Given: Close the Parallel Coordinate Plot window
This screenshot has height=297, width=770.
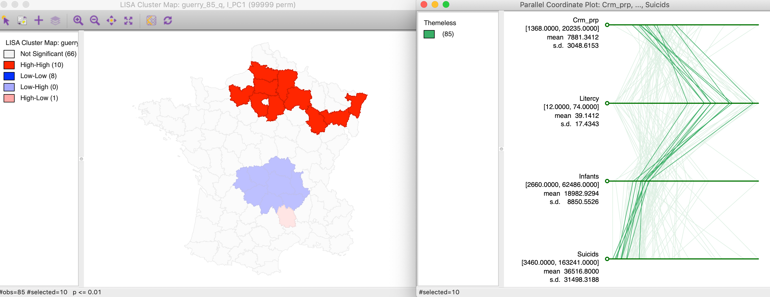Looking at the screenshot, I should pyautogui.click(x=424, y=4).
